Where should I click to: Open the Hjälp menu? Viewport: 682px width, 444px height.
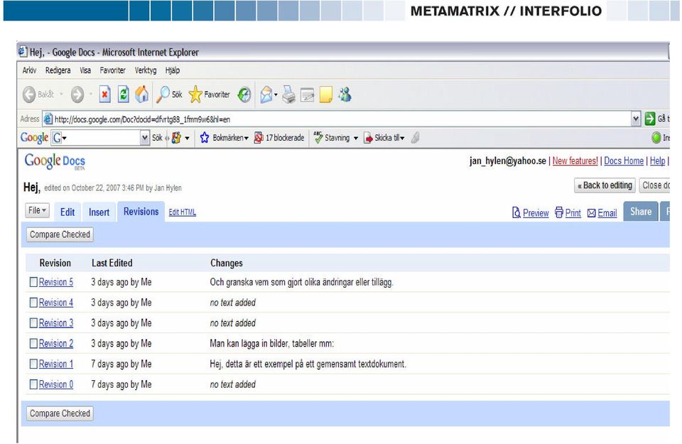(x=172, y=70)
